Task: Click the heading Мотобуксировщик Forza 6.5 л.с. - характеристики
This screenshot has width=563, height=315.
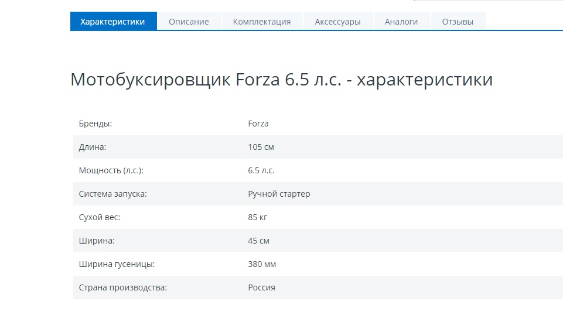Action: [x=281, y=79]
